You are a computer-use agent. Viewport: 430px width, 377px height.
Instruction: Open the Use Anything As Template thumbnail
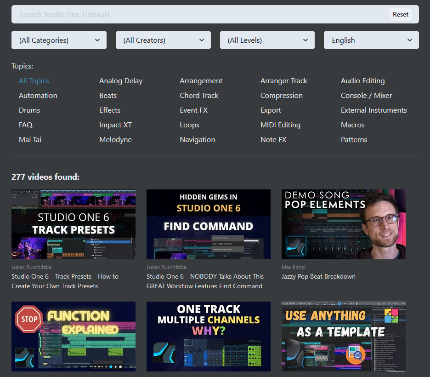coord(344,337)
